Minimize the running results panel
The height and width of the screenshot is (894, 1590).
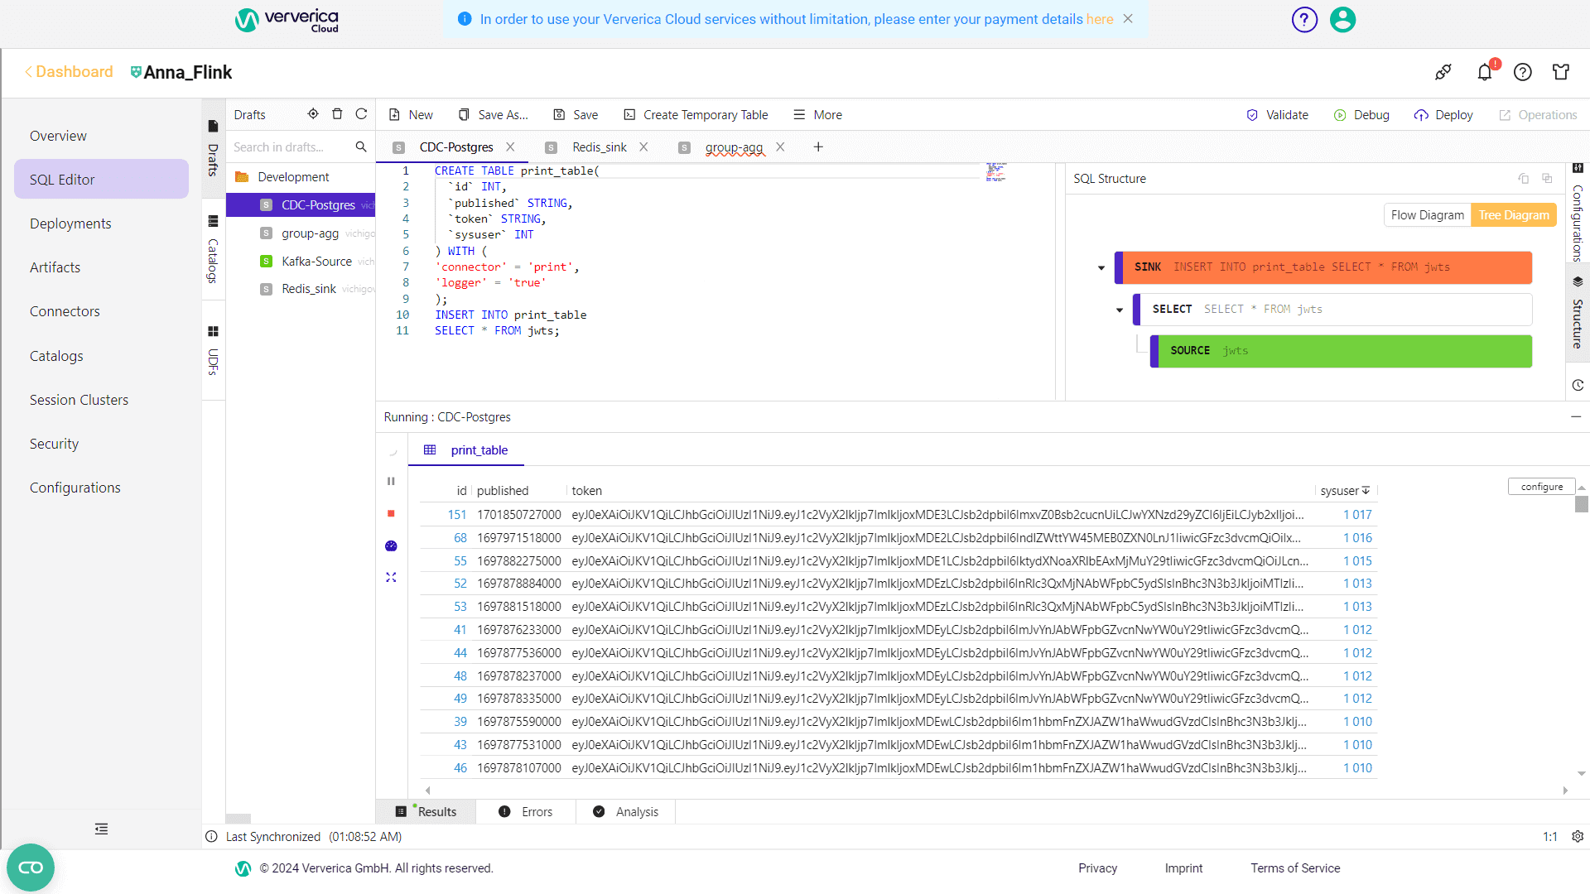pos(1576,416)
